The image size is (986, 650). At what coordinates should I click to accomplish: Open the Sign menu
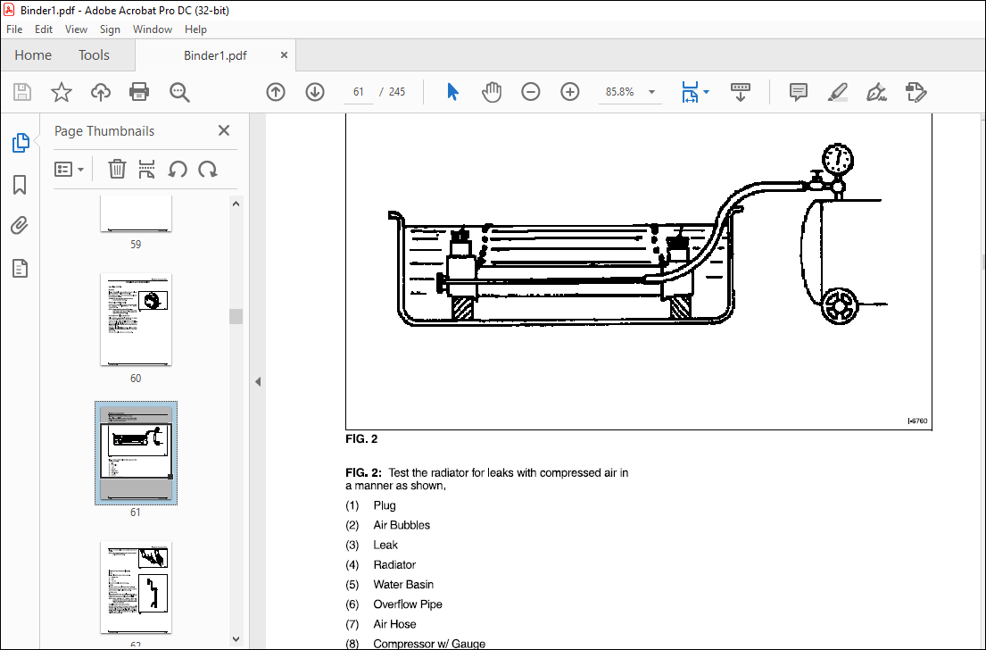(x=110, y=29)
